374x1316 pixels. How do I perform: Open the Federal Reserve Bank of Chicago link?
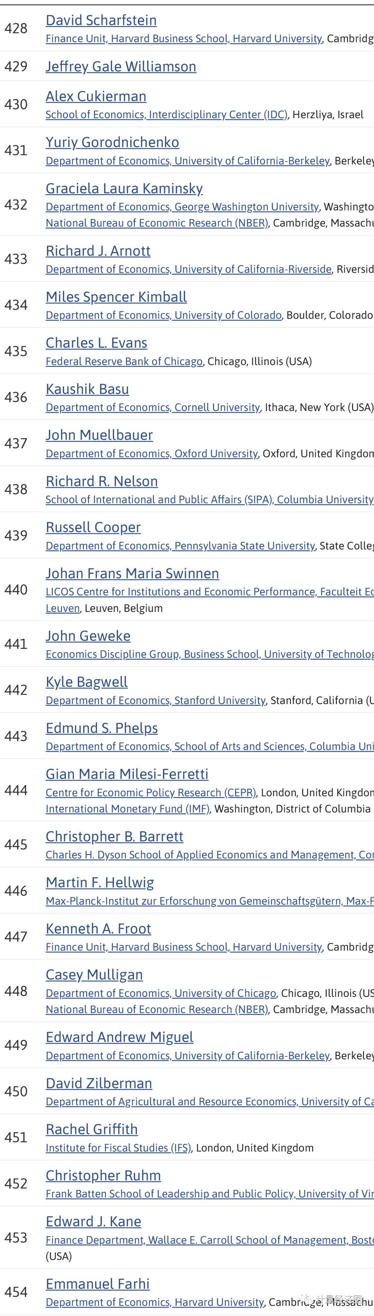(x=124, y=362)
